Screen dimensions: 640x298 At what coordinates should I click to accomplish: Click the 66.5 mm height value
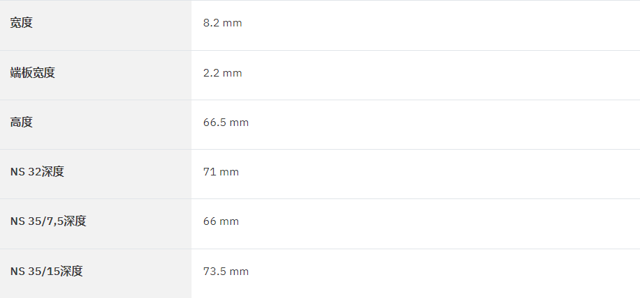(226, 123)
